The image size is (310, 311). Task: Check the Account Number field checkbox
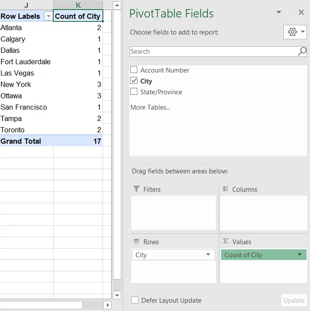click(134, 70)
